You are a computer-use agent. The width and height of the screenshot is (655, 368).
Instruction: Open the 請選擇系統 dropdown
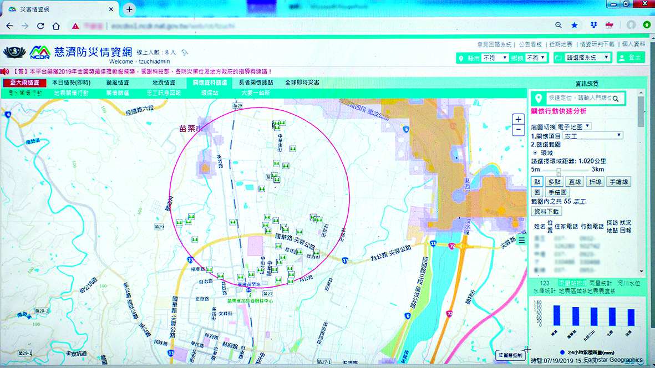click(x=587, y=58)
